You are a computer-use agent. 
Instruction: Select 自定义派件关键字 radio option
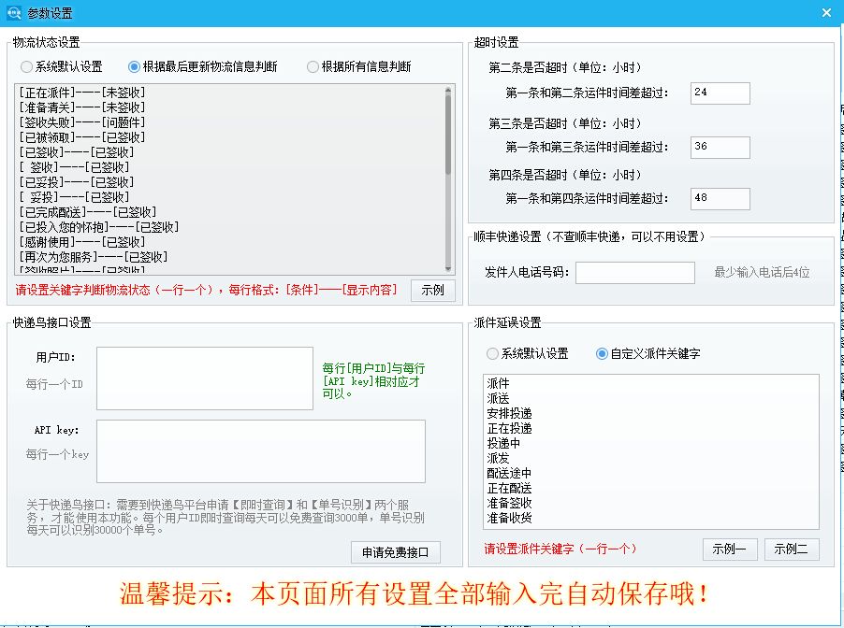coord(648,354)
